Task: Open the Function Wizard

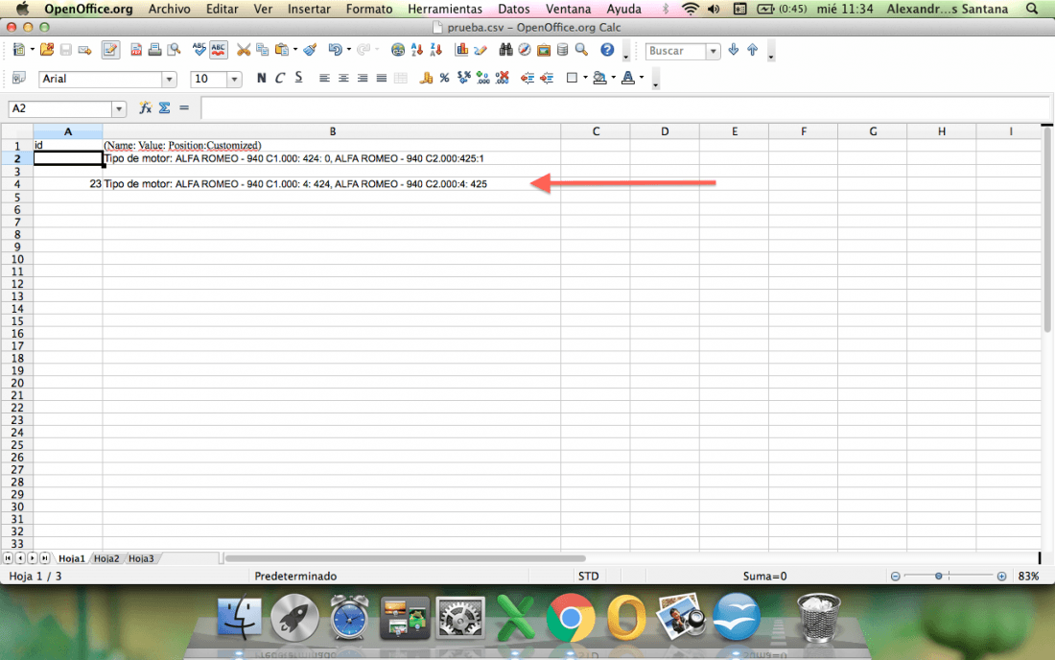Action: coord(145,108)
